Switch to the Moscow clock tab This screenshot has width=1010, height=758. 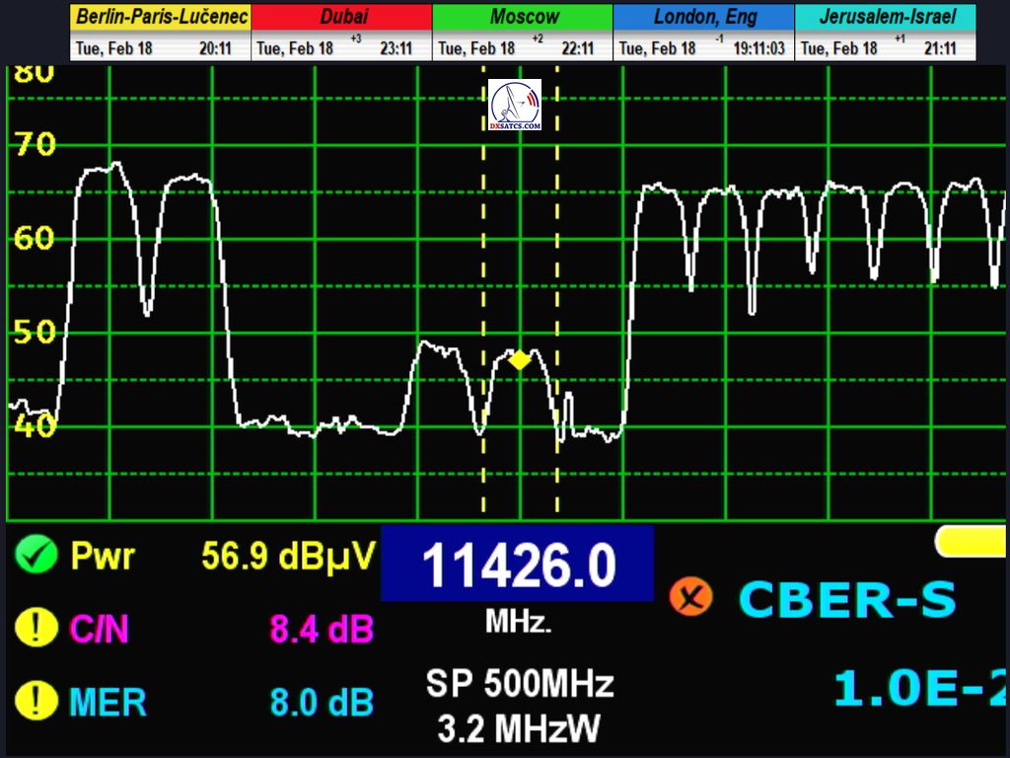(523, 17)
